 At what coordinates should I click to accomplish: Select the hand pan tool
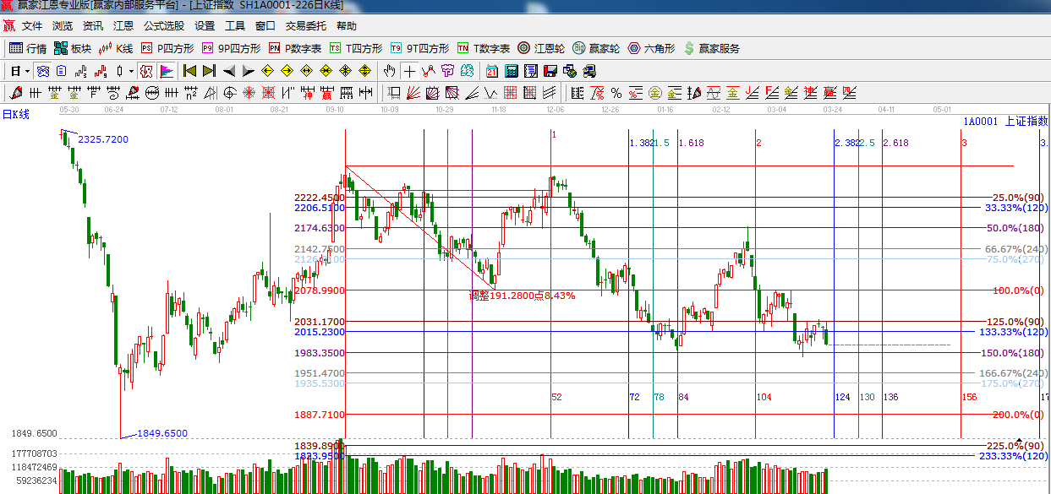click(389, 71)
